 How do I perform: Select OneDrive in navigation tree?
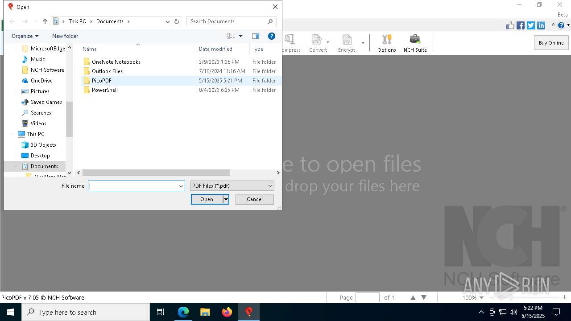pos(41,81)
